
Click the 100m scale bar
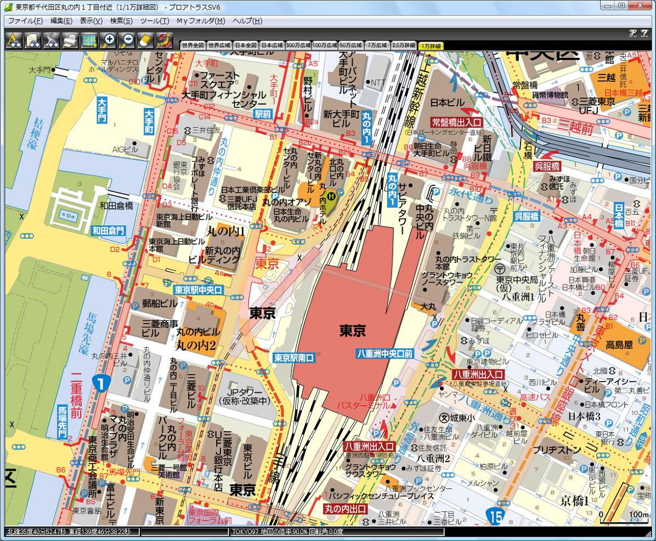(x=624, y=517)
